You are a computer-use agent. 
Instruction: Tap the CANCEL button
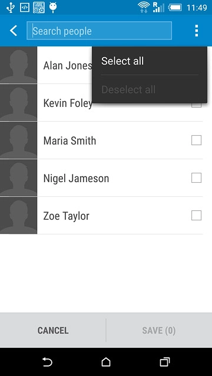point(53,330)
